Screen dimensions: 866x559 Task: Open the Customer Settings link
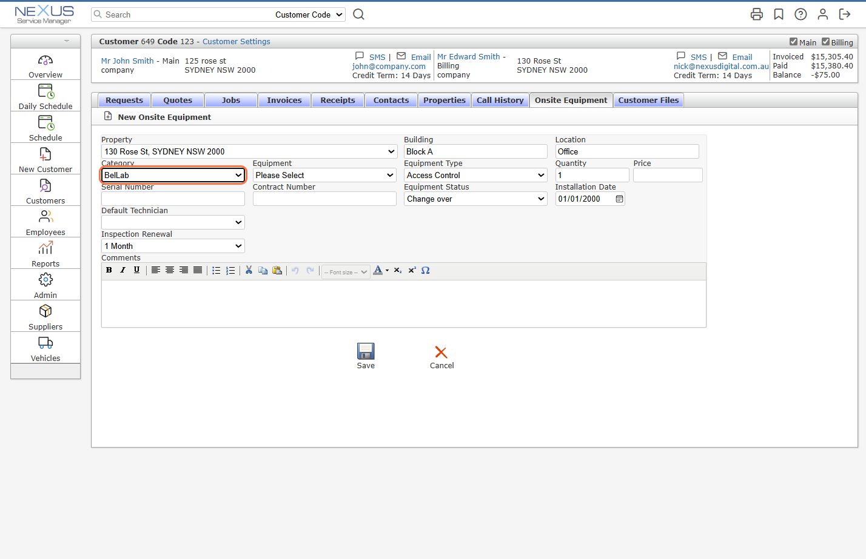(x=237, y=42)
